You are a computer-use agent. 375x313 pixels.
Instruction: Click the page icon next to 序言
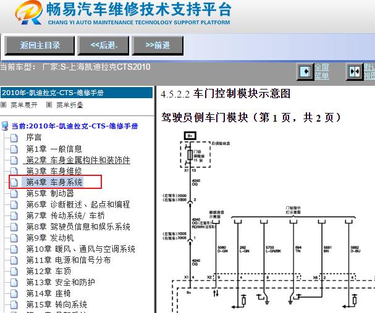(x=14, y=138)
